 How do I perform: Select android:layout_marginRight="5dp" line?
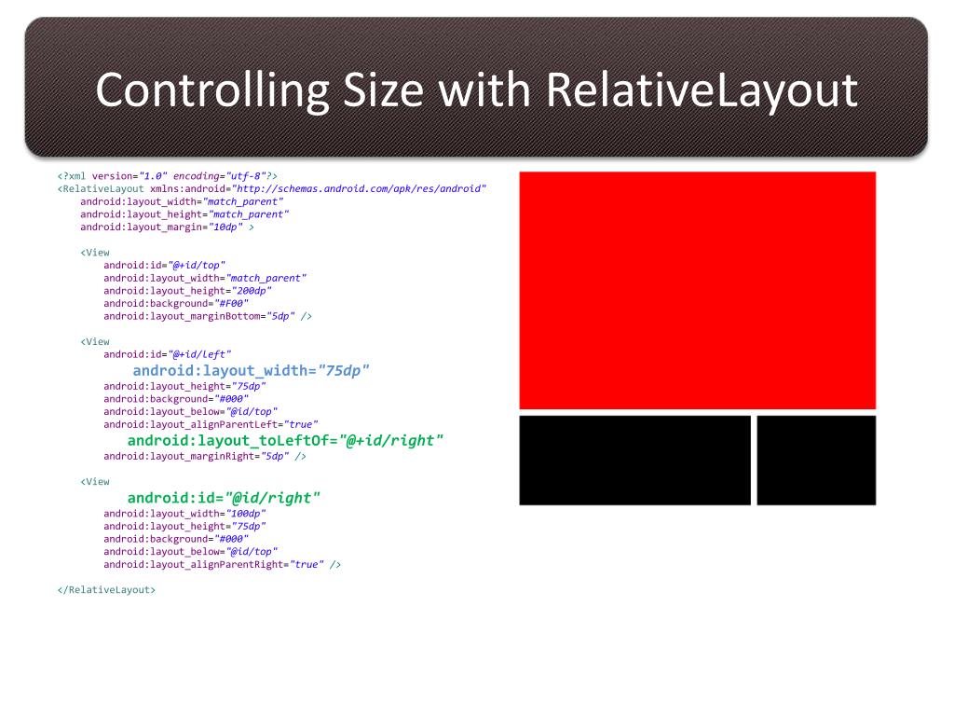[204, 456]
